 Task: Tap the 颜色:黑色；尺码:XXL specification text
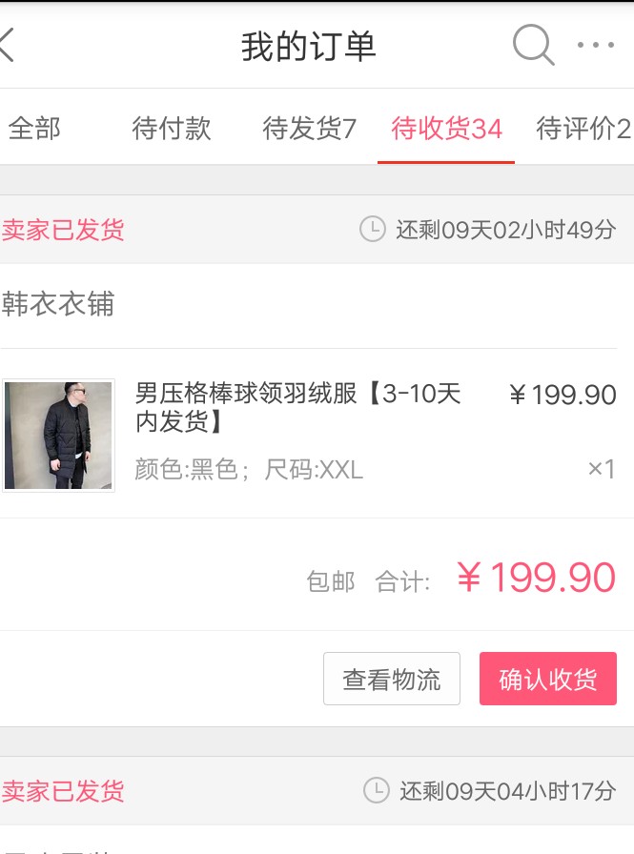(x=249, y=470)
